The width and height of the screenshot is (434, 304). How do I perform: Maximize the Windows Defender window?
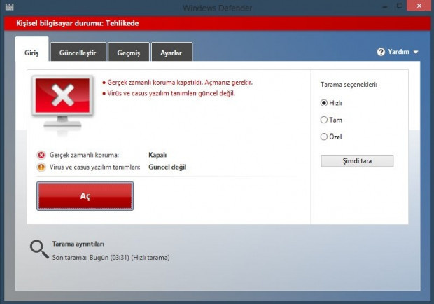pyautogui.click(x=400, y=6)
